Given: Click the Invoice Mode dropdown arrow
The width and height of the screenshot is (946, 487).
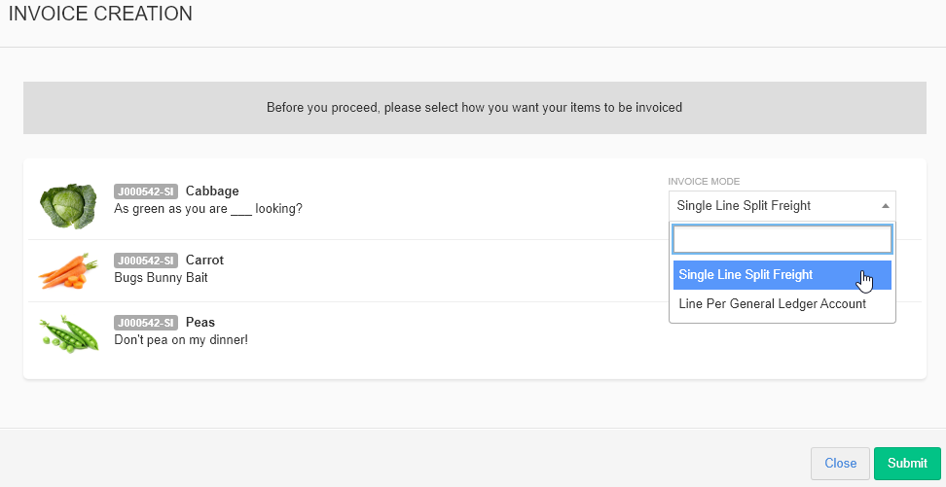Looking at the screenshot, I should pos(885,206).
